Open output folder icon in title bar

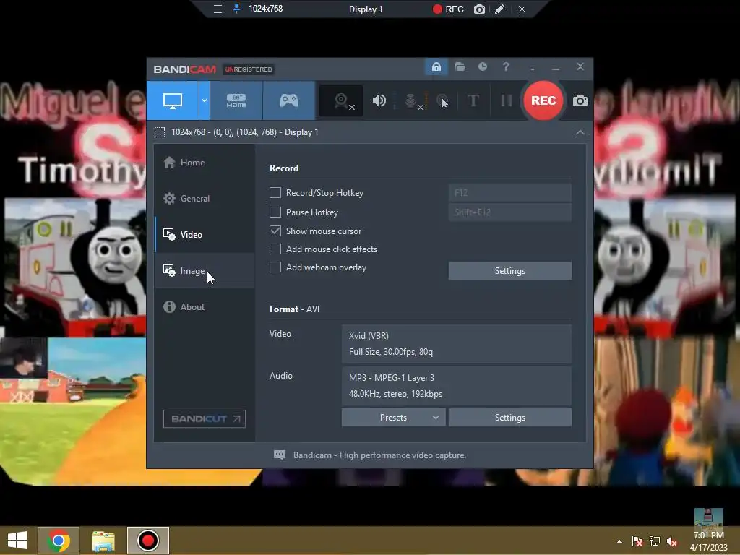coord(460,67)
